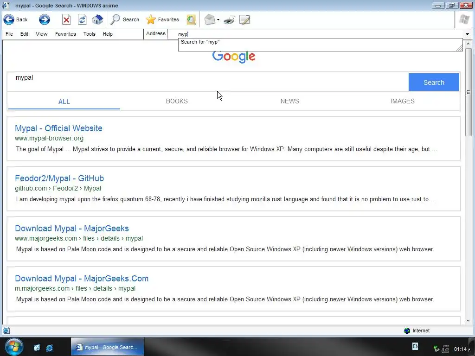Click the page scroll down arrow
The height and width of the screenshot is (356, 475).
(x=469, y=321)
